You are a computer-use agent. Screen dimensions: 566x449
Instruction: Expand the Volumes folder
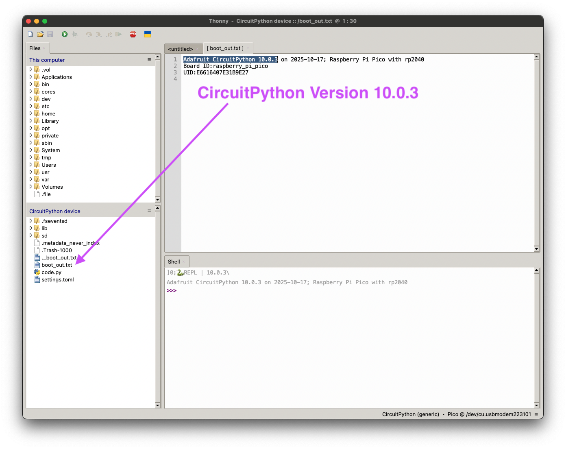click(x=30, y=187)
